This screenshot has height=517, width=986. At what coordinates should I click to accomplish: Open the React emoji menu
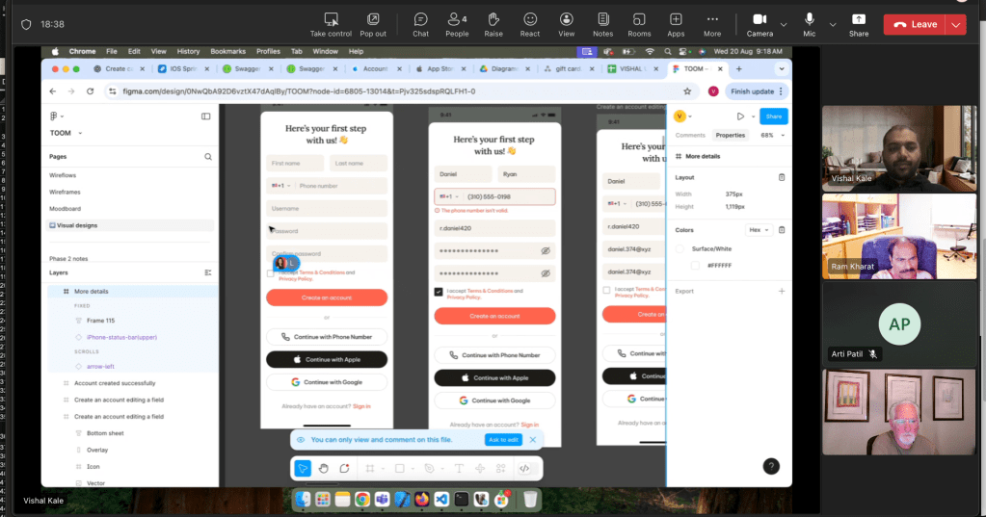(x=530, y=24)
